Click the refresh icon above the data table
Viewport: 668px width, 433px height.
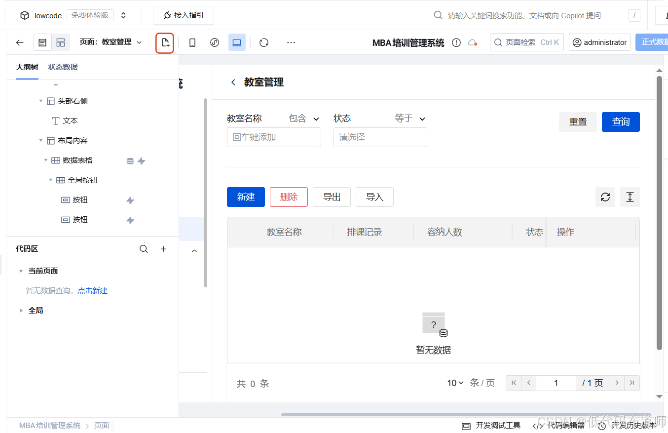pos(605,197)
